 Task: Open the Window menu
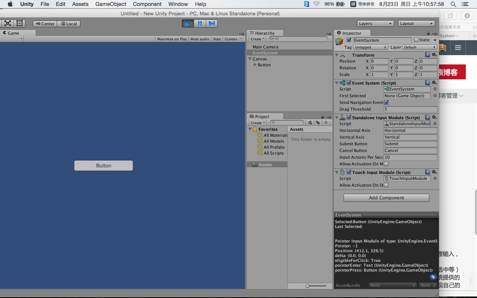pyautogui.click(x=178, y=4)
